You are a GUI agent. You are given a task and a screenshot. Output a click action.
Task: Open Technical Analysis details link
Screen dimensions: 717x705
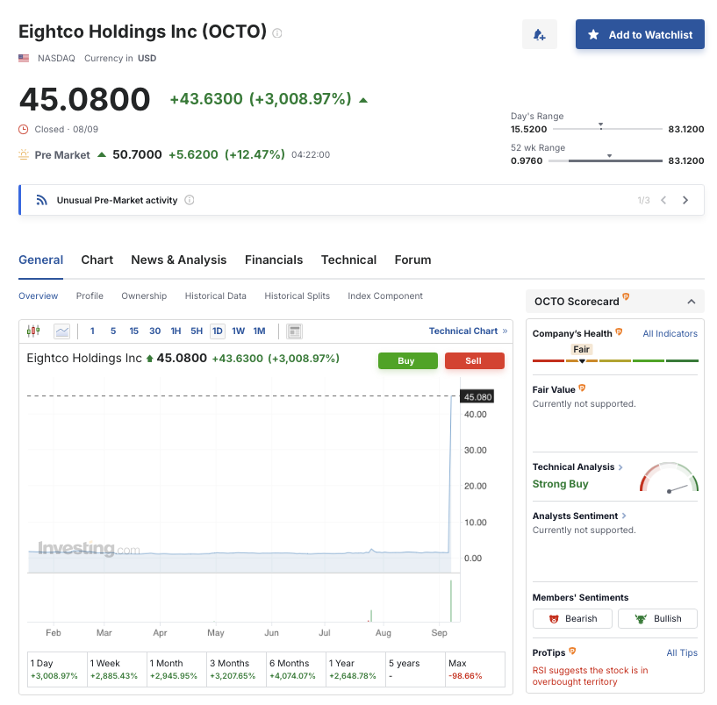click(x=577, y=467)
